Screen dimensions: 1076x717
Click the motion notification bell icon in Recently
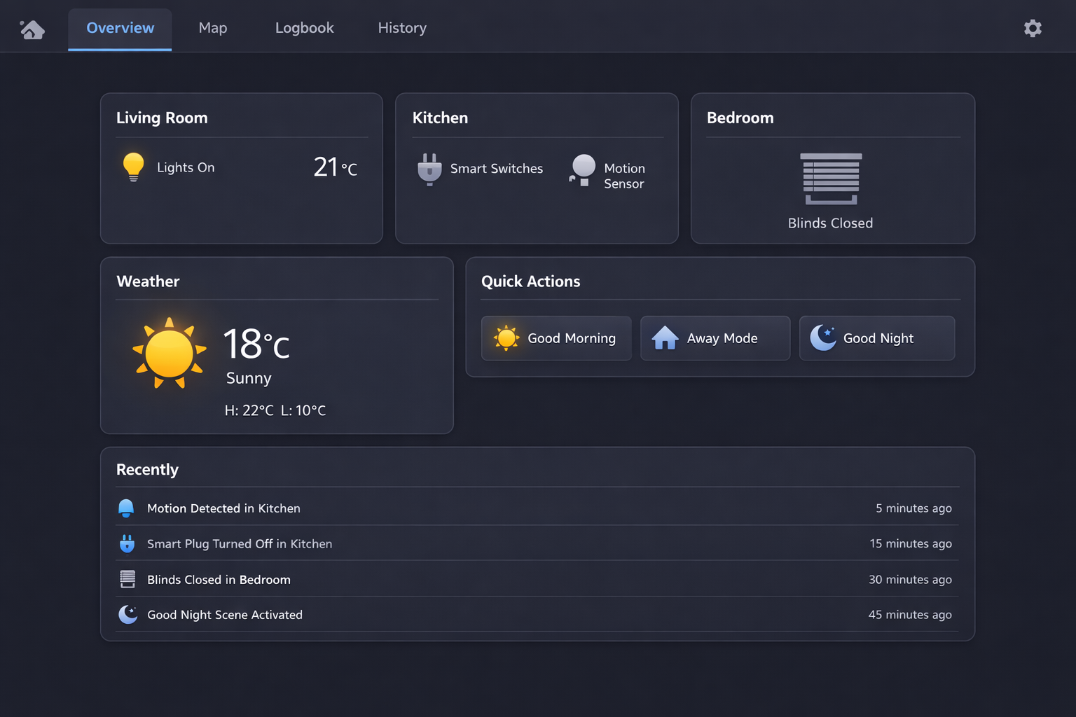[127, 508]
